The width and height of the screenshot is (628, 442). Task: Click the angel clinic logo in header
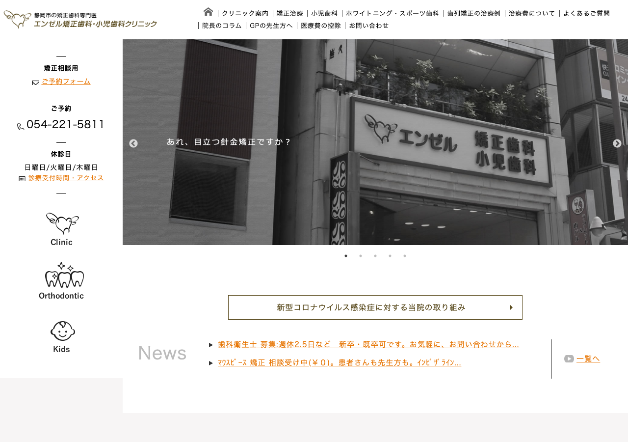point(80,20)
